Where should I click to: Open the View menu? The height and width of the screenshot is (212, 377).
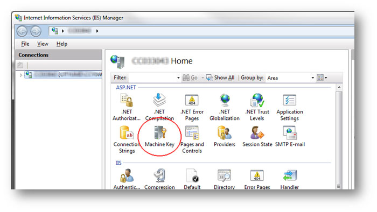click(43, 44)
